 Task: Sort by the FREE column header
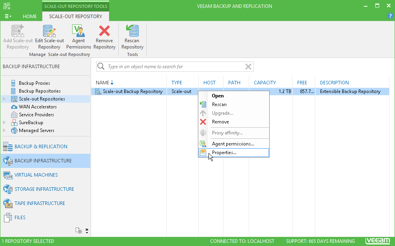click(x=302, y=83)
